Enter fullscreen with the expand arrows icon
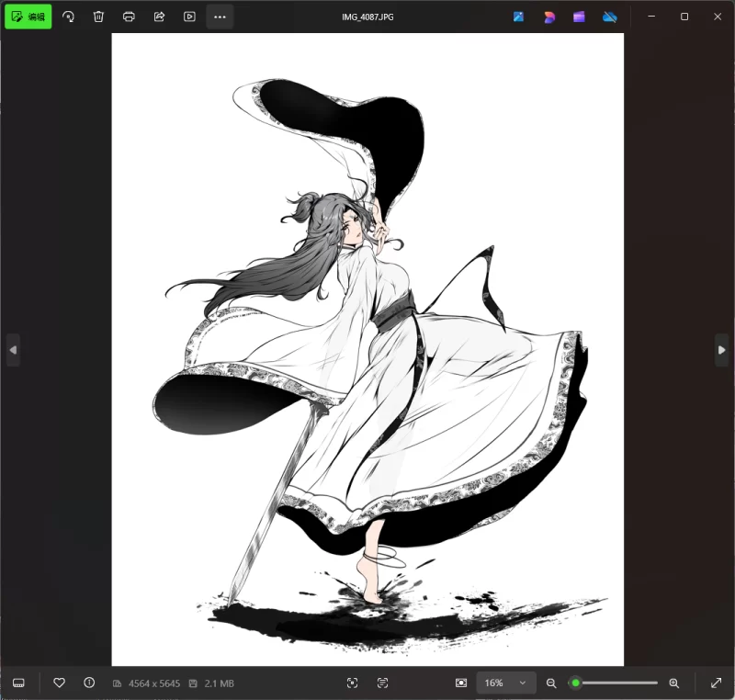Image resolution: width=735 pixels, height=700 pixels. 716,683
